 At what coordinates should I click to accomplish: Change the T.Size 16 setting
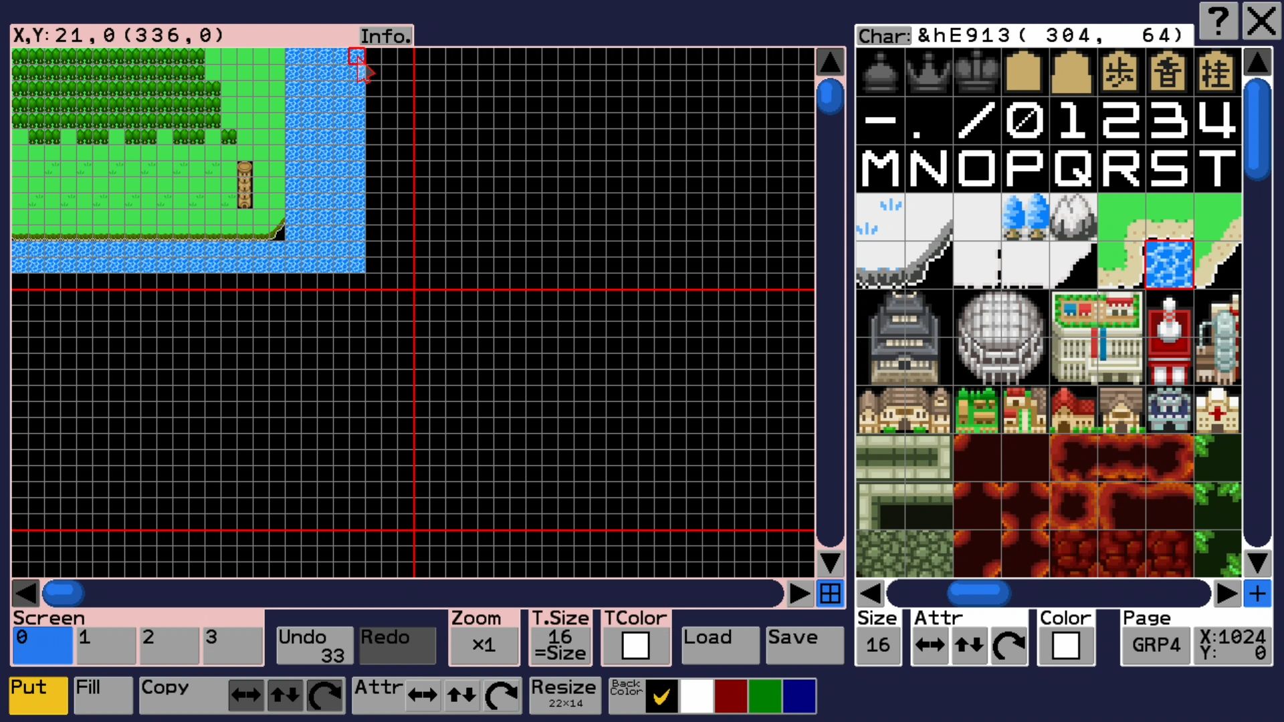560,645
